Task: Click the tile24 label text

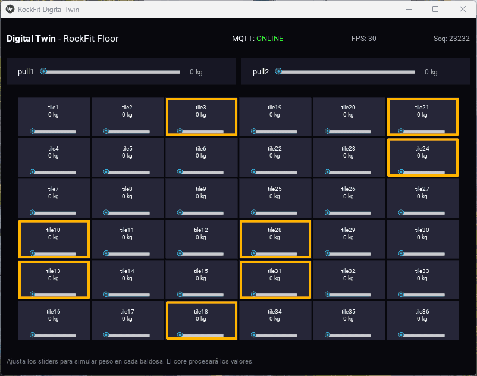Action: click(422, 149)
